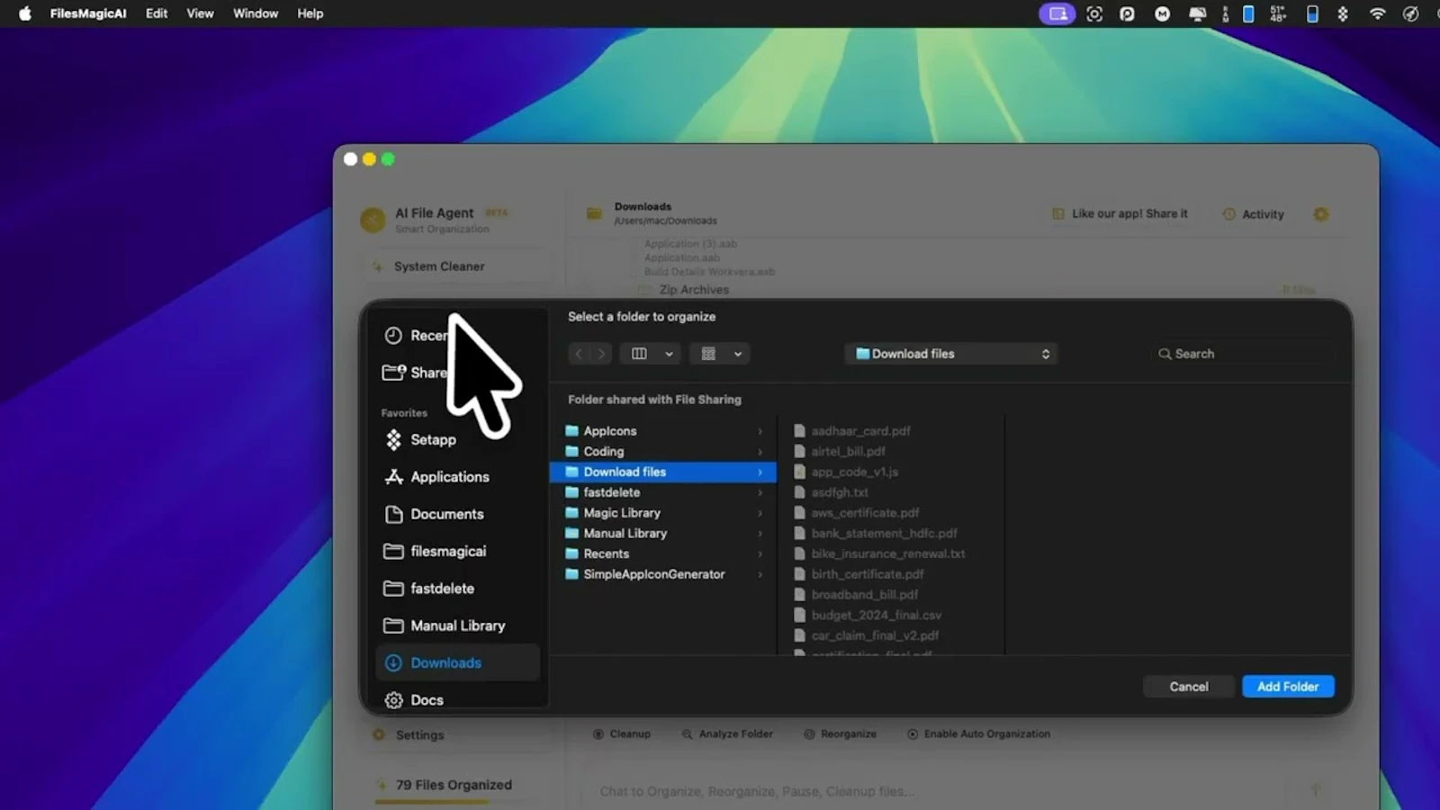Click the grouping grid icon
This screenshot has width=1440, height=810.
(708, 354)
